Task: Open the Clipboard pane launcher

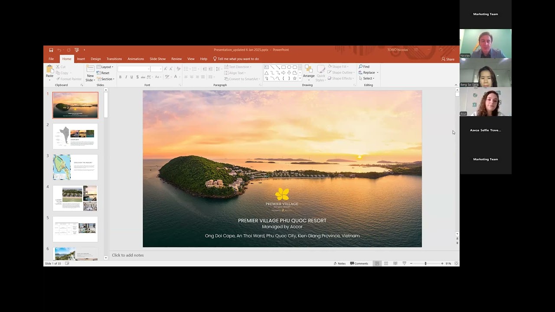Action: [82, 85]
